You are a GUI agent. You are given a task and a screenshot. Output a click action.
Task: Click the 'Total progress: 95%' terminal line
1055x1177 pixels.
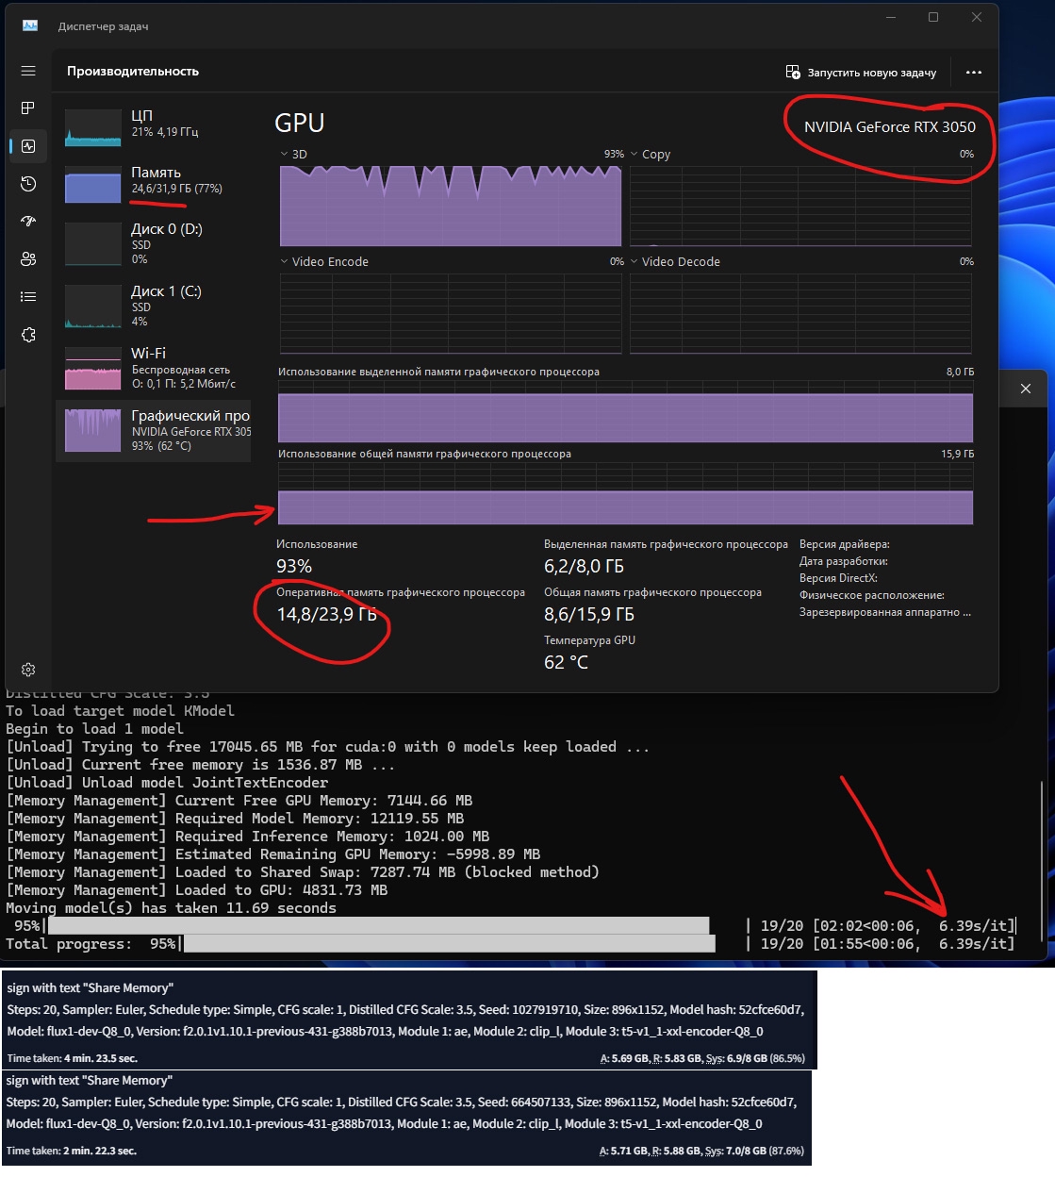tap(510, 944)
